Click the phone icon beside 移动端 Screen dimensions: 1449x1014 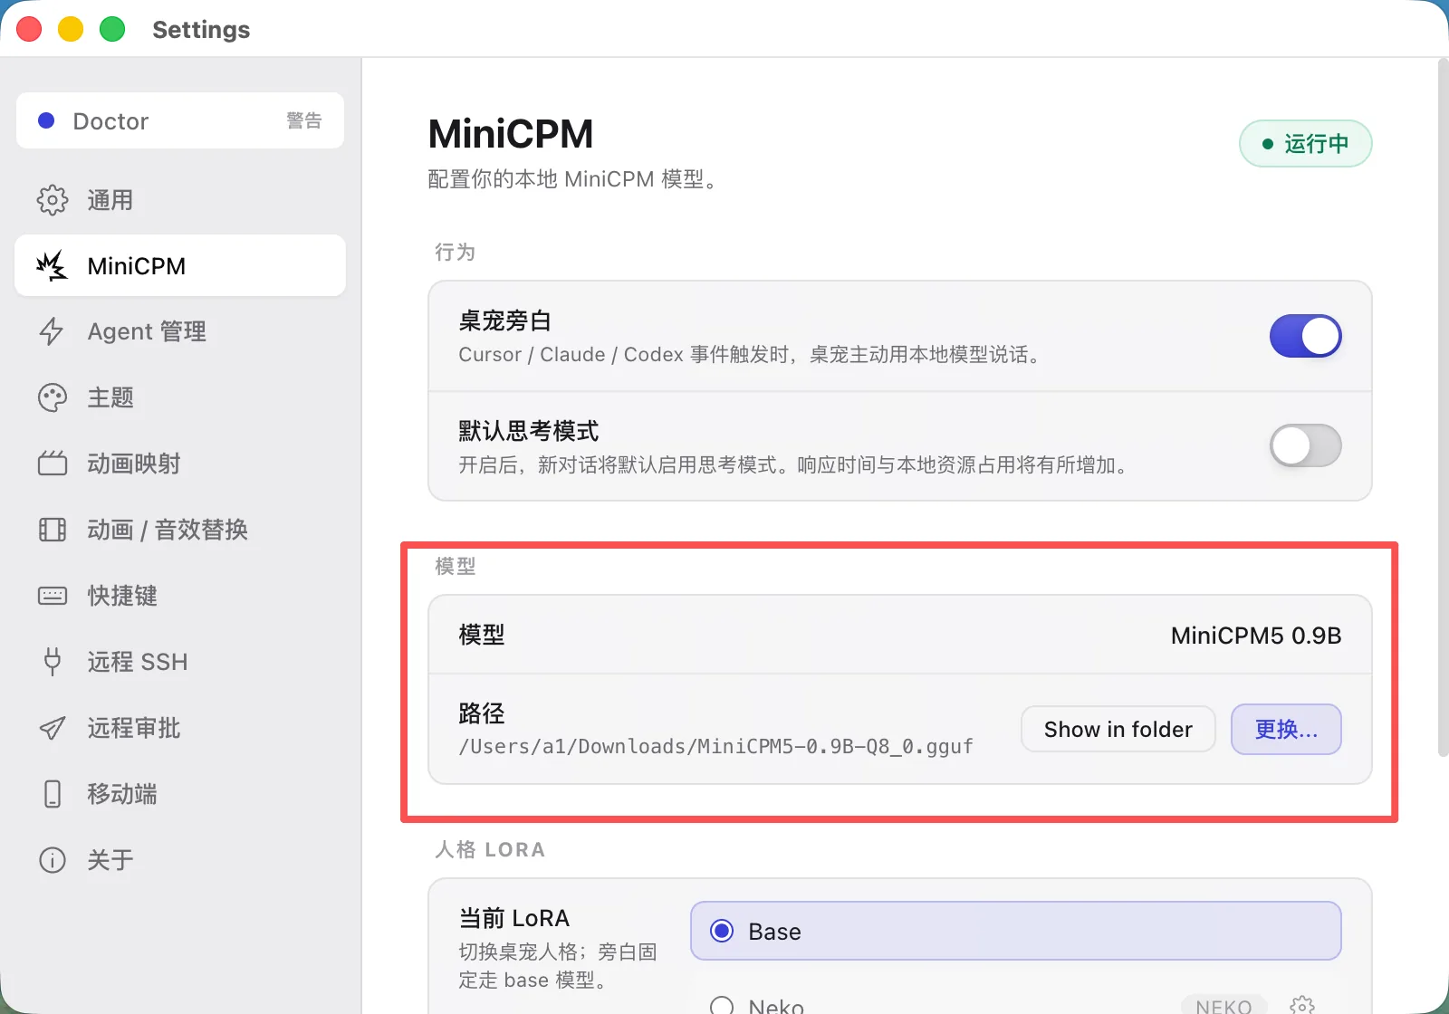53,794
